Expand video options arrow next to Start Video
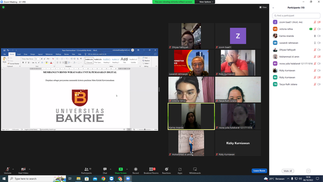The image size is (323, 182). pos(30,169)
